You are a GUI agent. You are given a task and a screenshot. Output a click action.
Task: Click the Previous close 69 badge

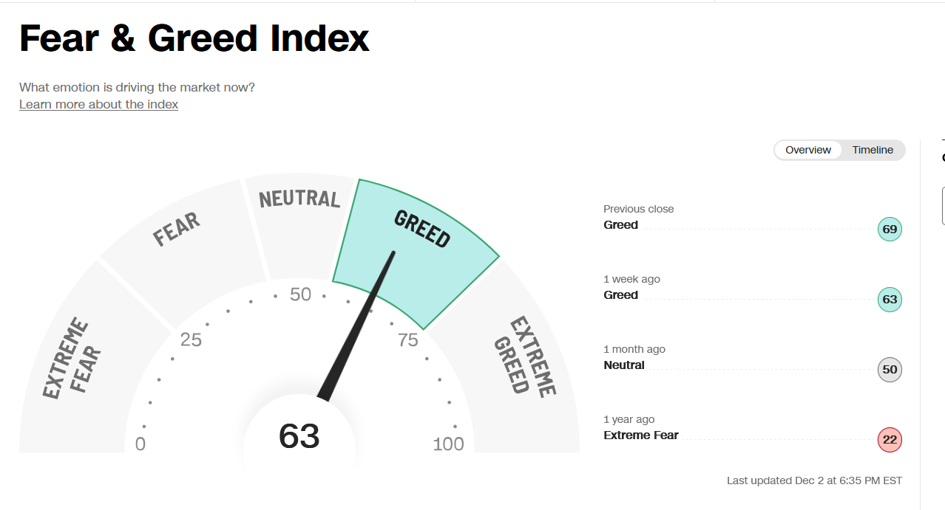(890, 230)
